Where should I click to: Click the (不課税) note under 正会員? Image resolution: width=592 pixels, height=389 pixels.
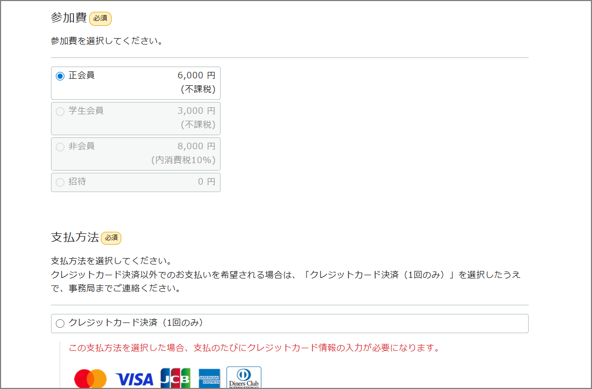point(198,90)
